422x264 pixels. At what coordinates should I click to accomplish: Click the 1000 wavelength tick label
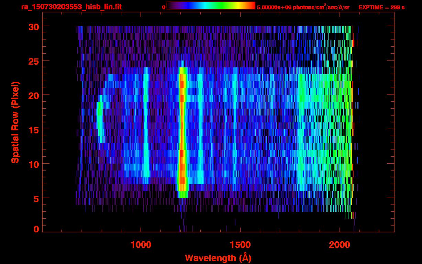[141, 244]
